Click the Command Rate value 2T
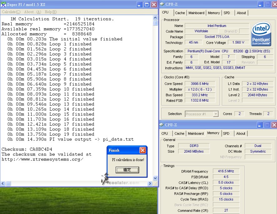 226,210
